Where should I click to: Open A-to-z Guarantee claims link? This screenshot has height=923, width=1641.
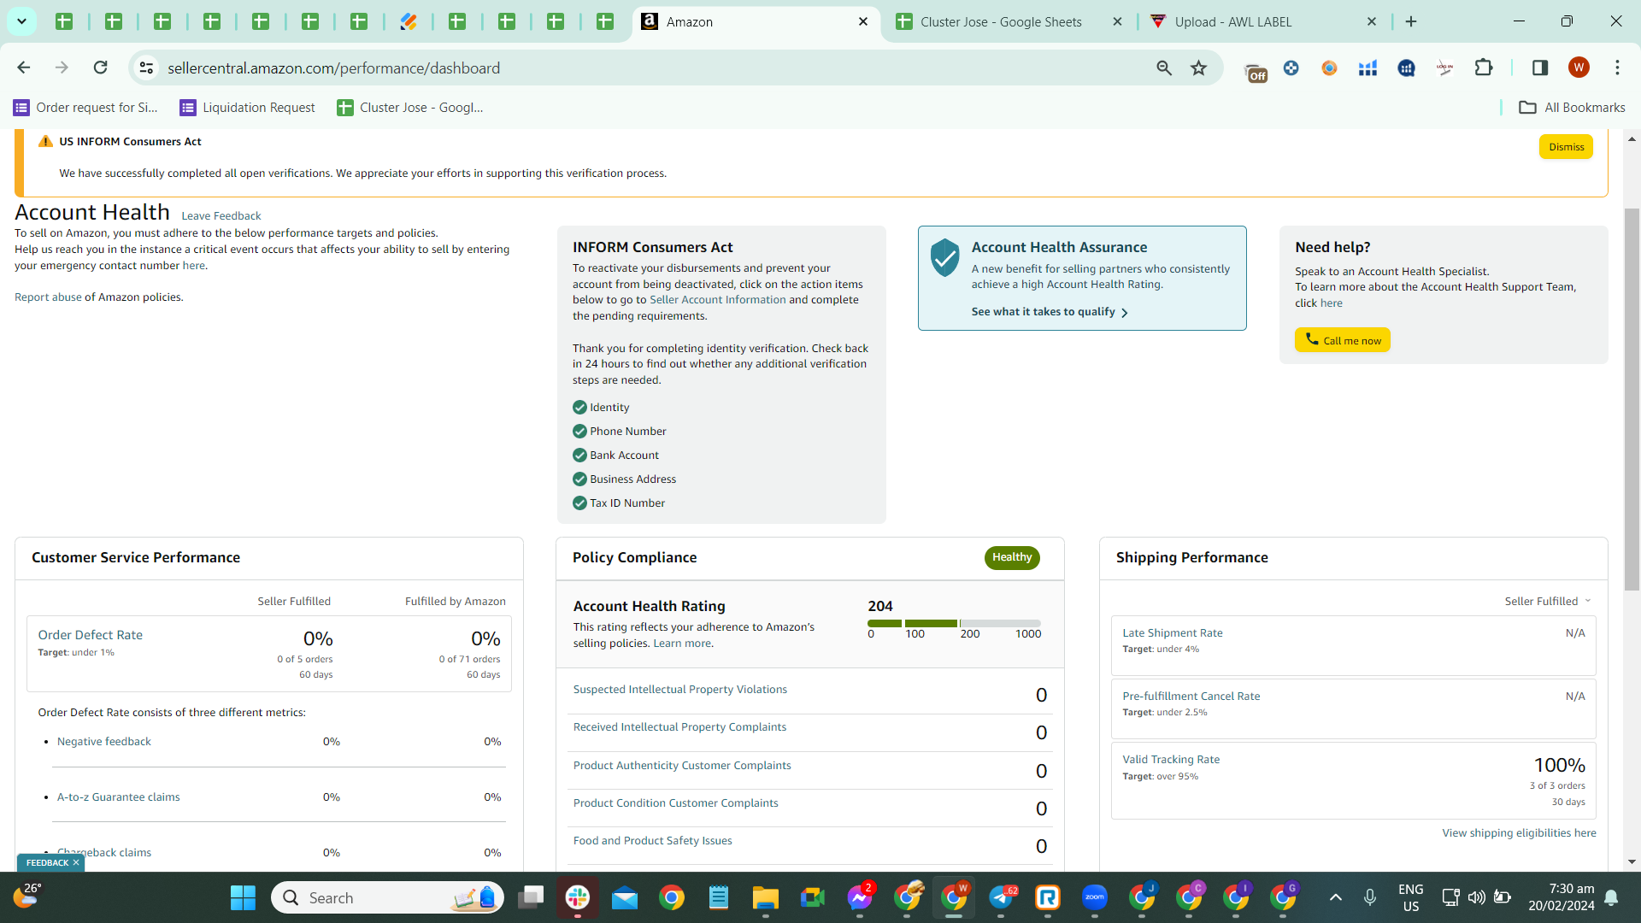(x=119, y=797)
